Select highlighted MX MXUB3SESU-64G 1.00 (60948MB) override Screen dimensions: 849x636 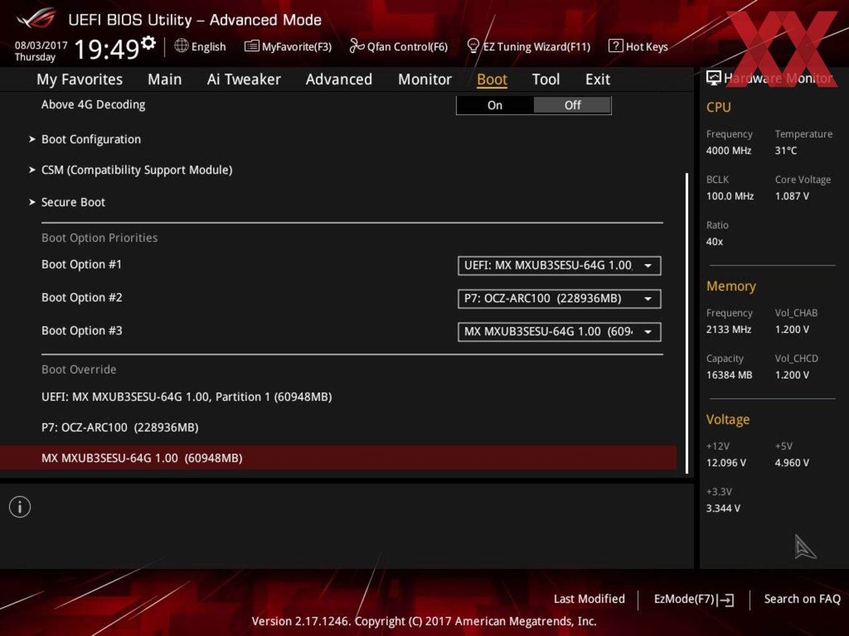pyautogui.click(x=338, y=458)
